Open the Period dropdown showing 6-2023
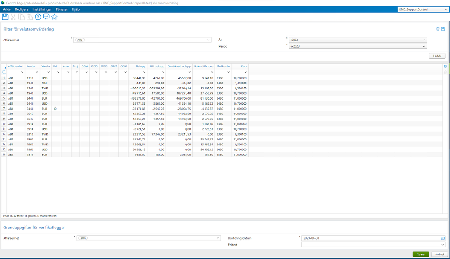Viewport: 450px width, 259px height. pyautogui.click(x=424, y=46)
